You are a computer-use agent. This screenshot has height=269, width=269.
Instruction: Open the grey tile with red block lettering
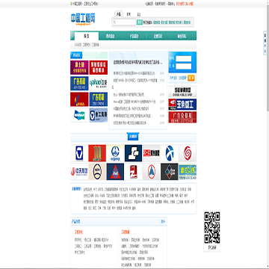tap(152, 153)
